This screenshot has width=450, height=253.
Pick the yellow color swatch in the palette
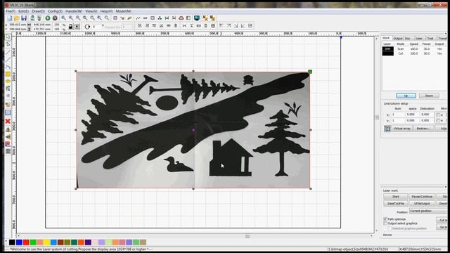point(46,242)
